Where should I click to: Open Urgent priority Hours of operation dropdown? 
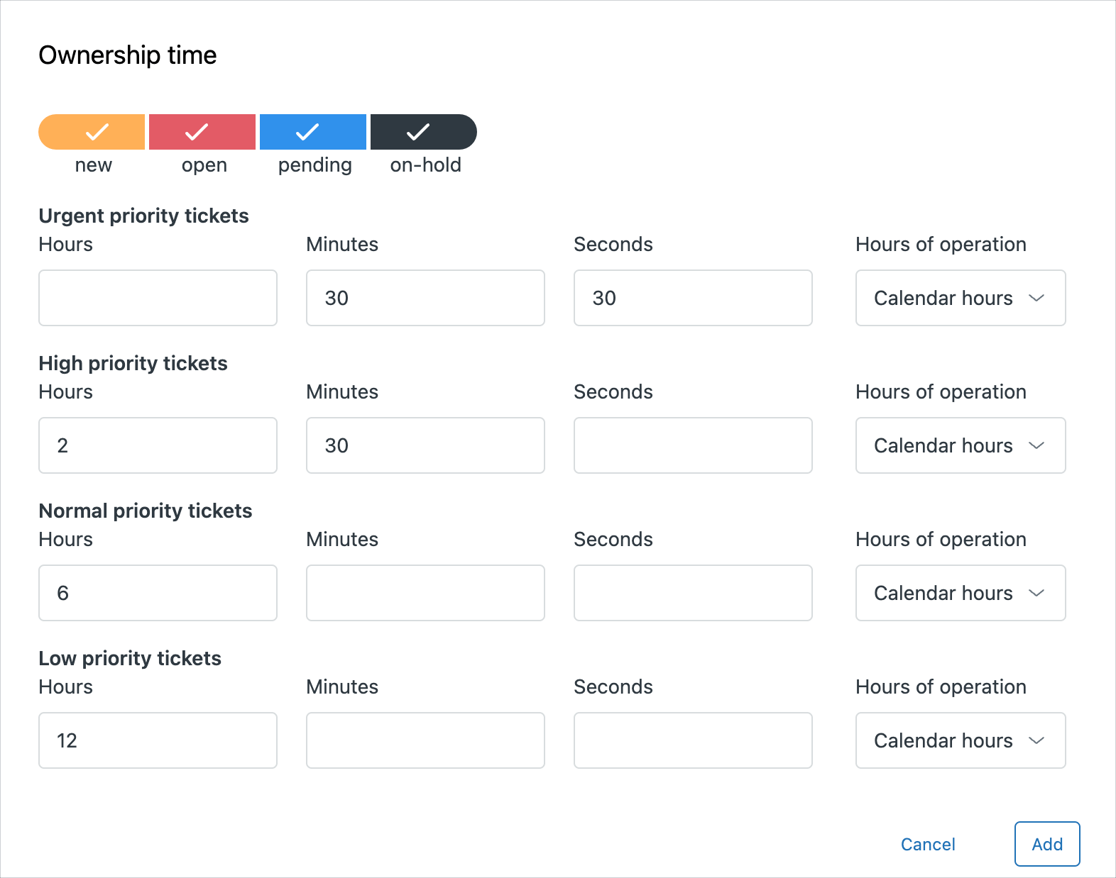[961, 298]
